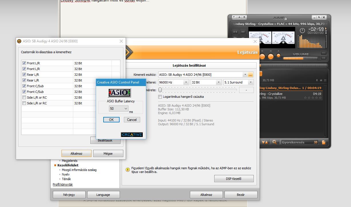Click the AIMP title-bar utilities icon beside the wrench

[x=244, y=17]
